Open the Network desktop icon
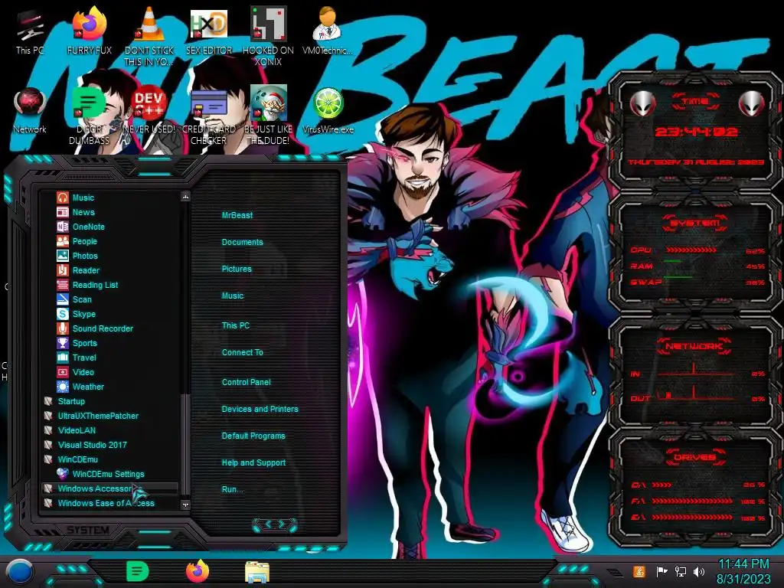Screen dimensions: 784x588 pyautogui.click(x=30, y=111)
